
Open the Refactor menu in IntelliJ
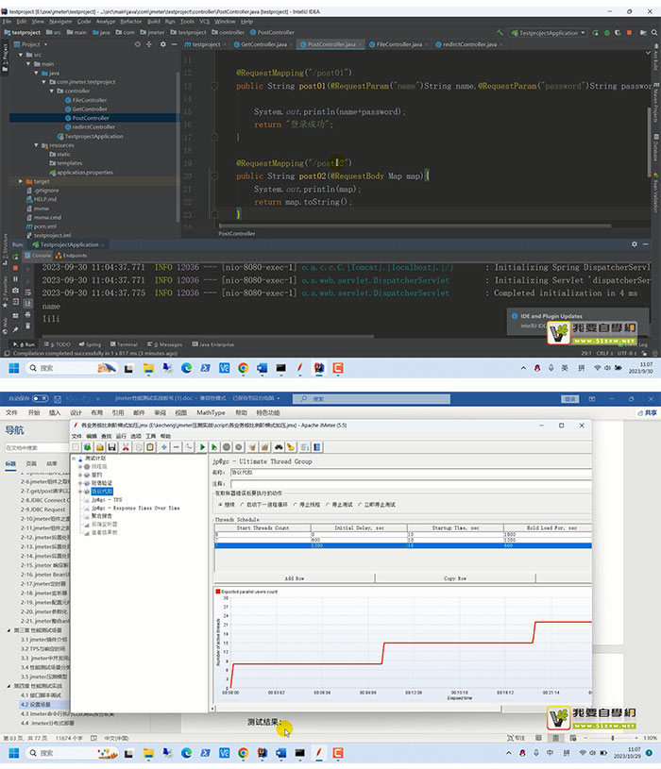click(x=131, y=21)
